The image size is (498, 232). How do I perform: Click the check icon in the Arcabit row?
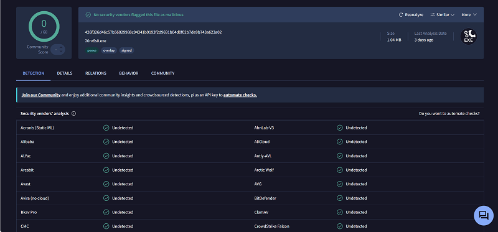coord(106,170)
